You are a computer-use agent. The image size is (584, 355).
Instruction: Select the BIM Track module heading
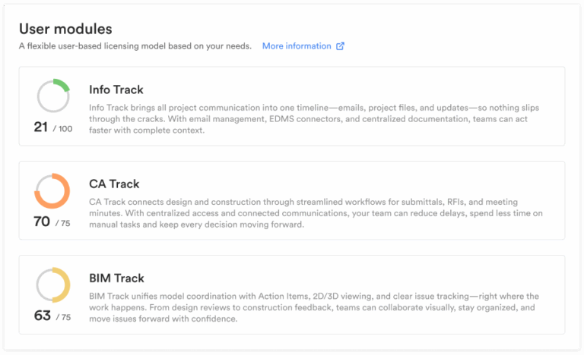pyautogui.click(x=116, y=278)
